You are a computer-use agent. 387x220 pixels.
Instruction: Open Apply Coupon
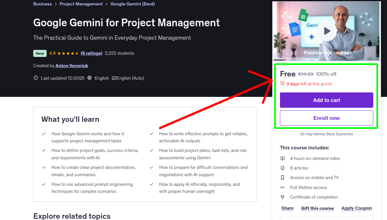(357, 208)
